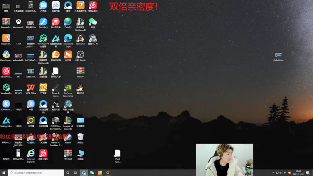Screen dimensions: 313x176
Task: Focus the taskbar search box
Action: click(36, 172)
